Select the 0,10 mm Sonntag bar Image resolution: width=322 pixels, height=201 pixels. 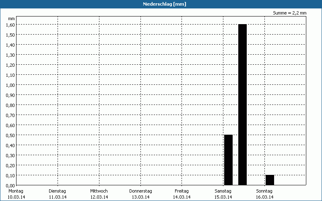coord(270,180)
